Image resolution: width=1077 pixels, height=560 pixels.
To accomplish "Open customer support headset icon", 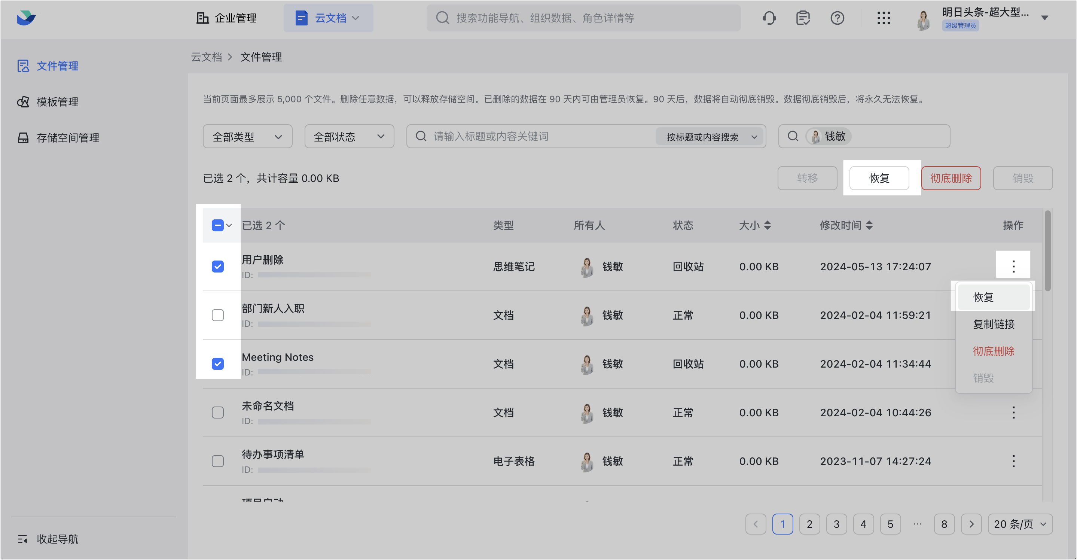I will point(769,18).
